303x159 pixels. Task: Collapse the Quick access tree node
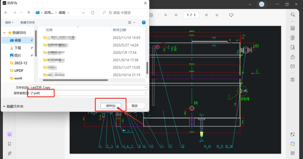(4, 33)
